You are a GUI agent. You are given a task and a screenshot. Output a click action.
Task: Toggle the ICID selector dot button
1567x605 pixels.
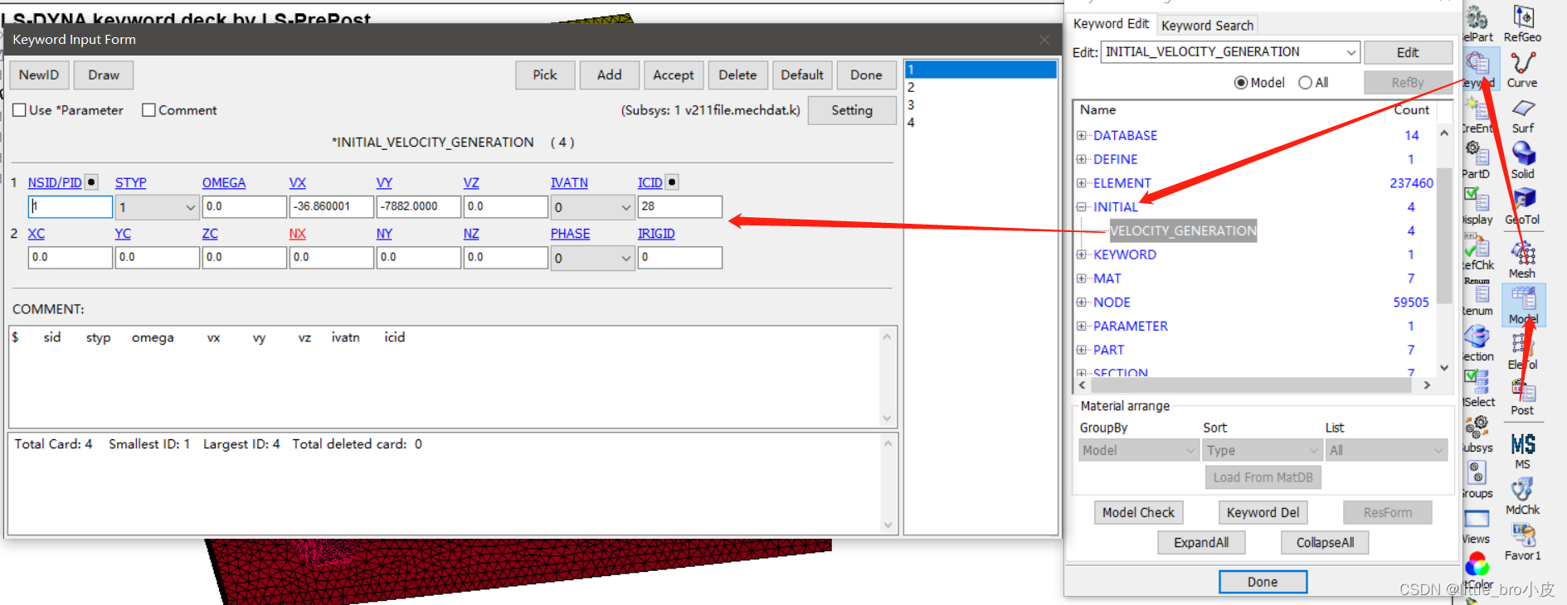pos(673,182)
